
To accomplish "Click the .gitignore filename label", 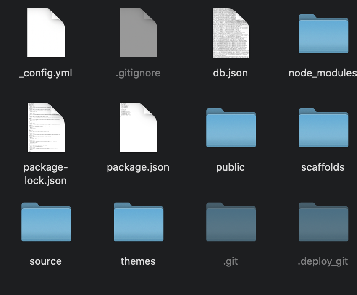I will pos(138,73).
